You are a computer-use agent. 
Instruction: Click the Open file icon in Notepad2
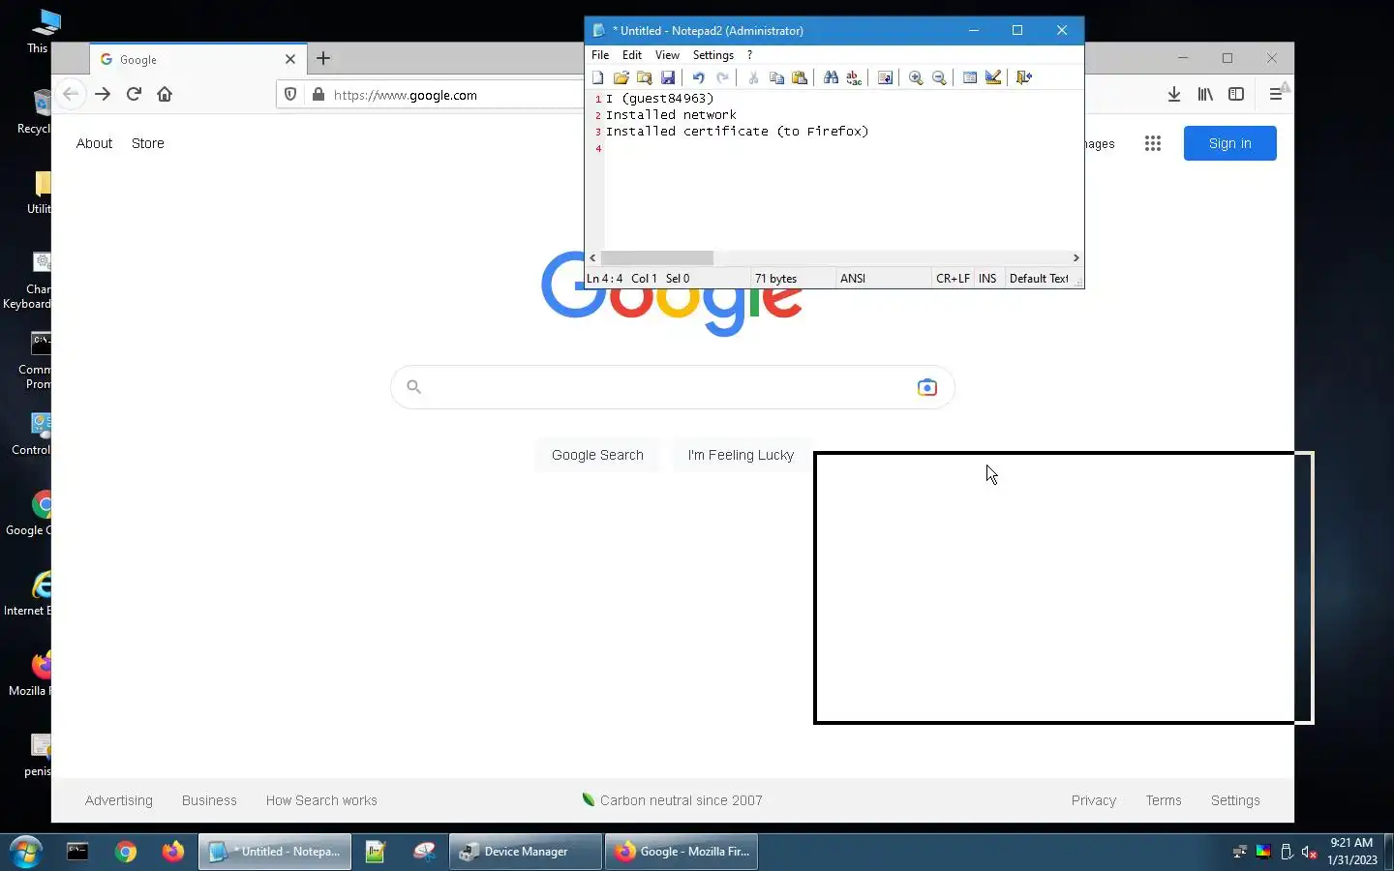click(x=621, y=77)
